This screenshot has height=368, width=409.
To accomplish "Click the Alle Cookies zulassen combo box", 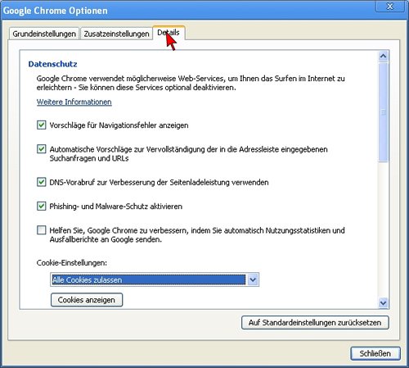I will pos(155,279).
